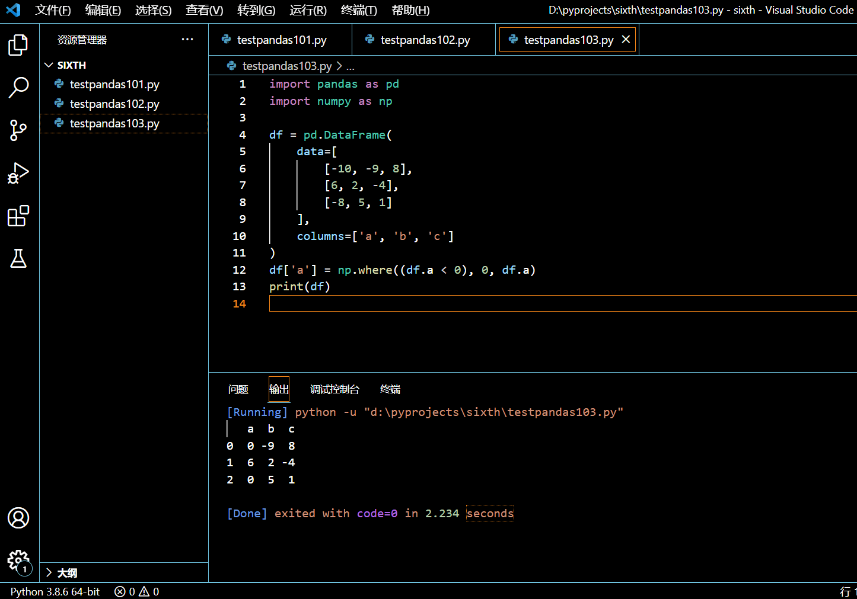Click Python icon on testpandas102.py tab
857x599 pixels.
tap(369, 39)
